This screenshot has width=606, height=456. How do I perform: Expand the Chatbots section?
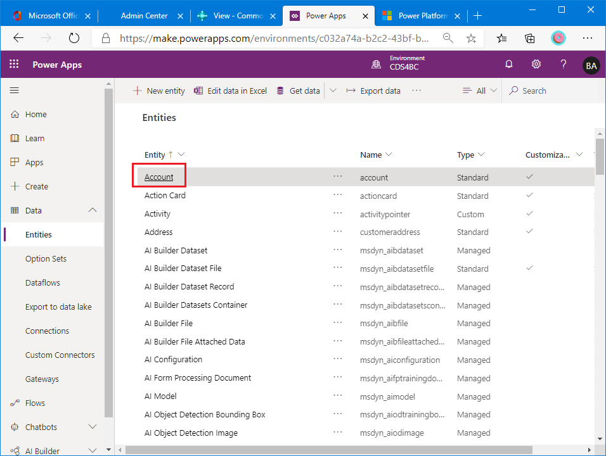coord(93,427)
